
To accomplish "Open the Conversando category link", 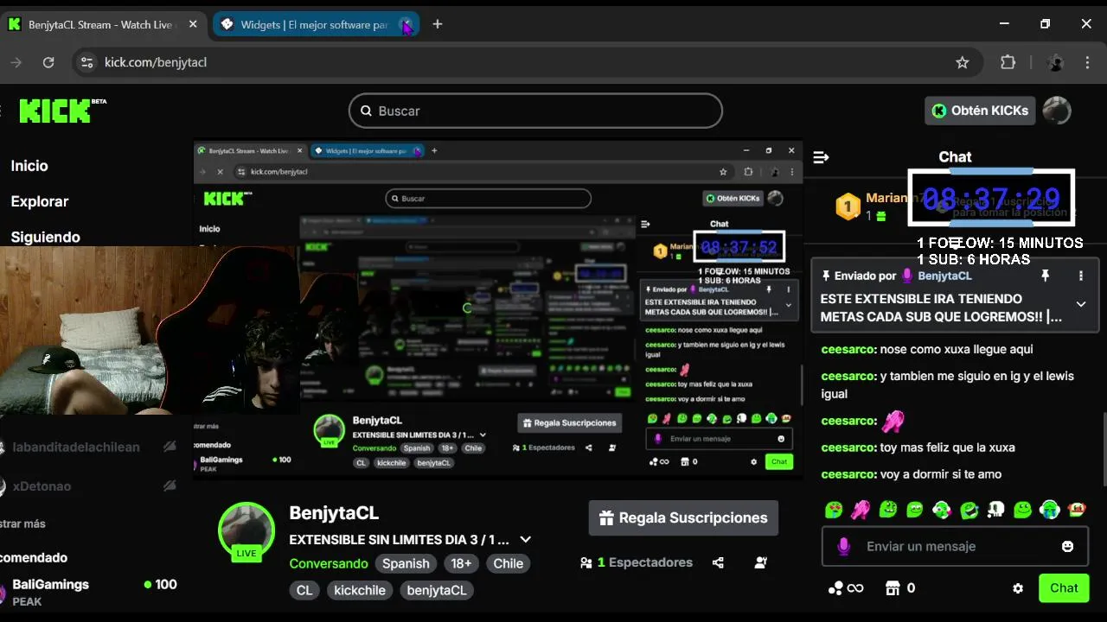I will 329,563.
